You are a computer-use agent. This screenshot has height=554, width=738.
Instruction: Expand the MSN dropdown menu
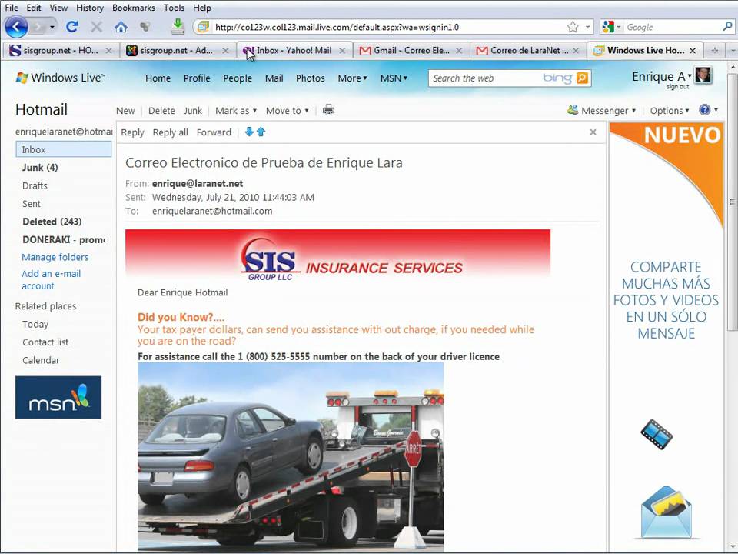394,78
